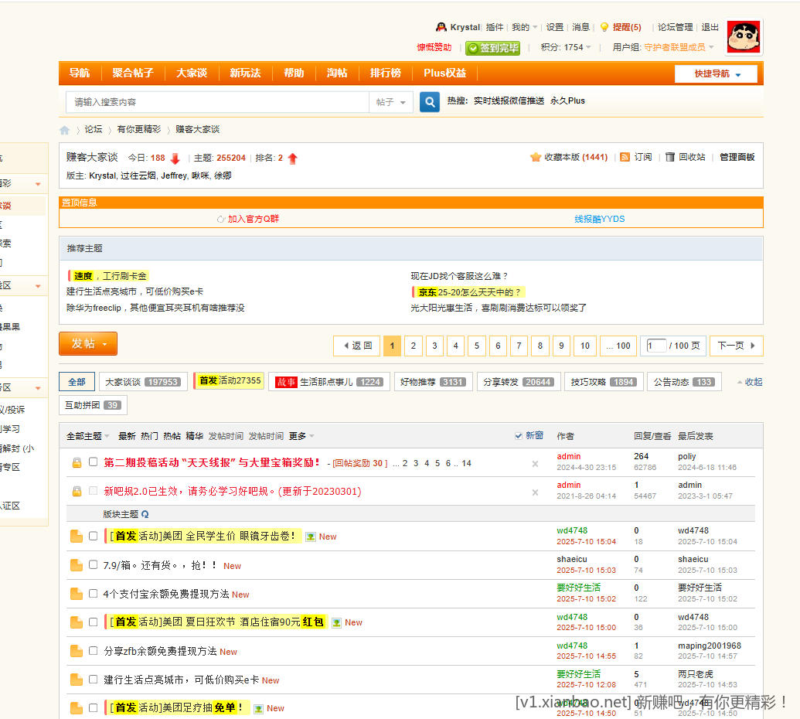Click 下一页 next page button
800x719 pixels.
click(736, 346)
